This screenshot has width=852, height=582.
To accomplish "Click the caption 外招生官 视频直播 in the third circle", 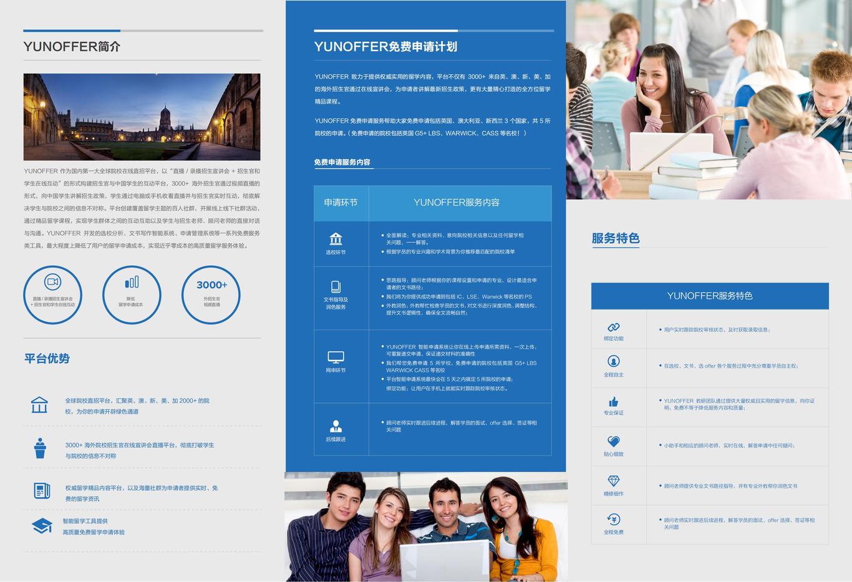I will pos(212,301).
